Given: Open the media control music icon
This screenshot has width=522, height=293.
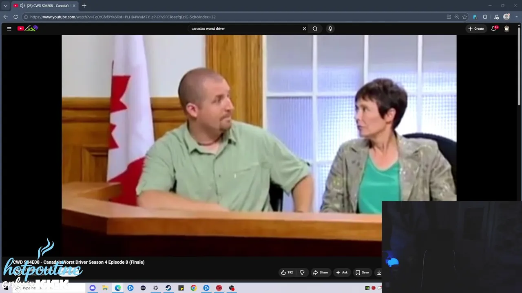Looking at the screenshot, I should (x=496, y=17).
